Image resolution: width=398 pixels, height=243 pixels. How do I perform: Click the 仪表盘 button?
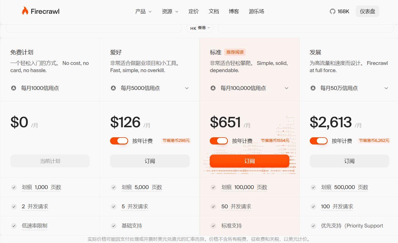click(368, 11)
